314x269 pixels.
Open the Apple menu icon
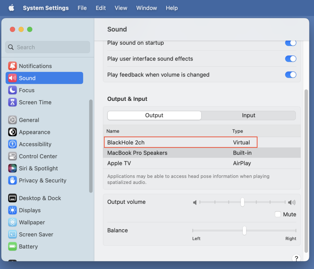click(x=11, y=8)
